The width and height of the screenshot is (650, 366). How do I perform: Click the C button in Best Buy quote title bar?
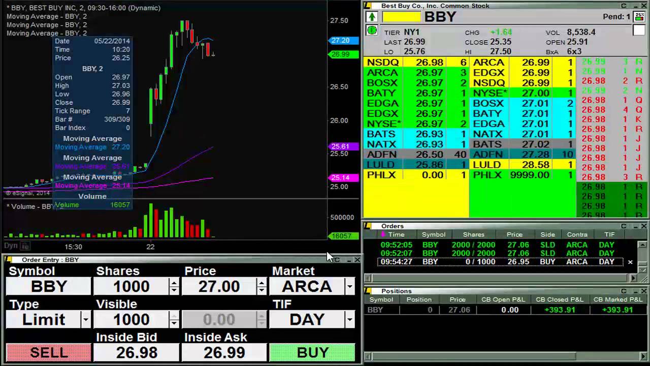(624, 6)
